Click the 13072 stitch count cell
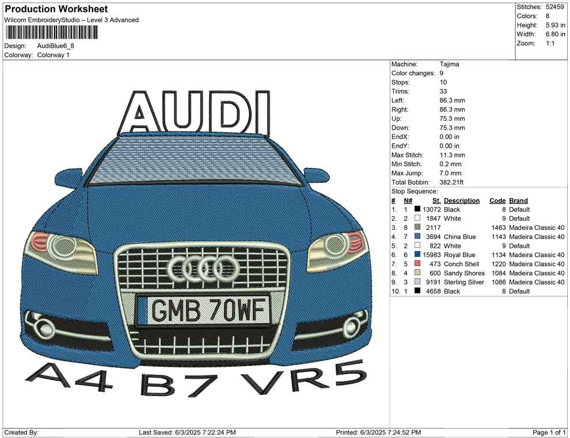570x438 pixels. coord(431,209)
